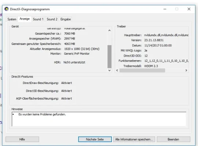The image size is (198, 146).
Task: Click the Hilfe button
Action: [22, 139]
